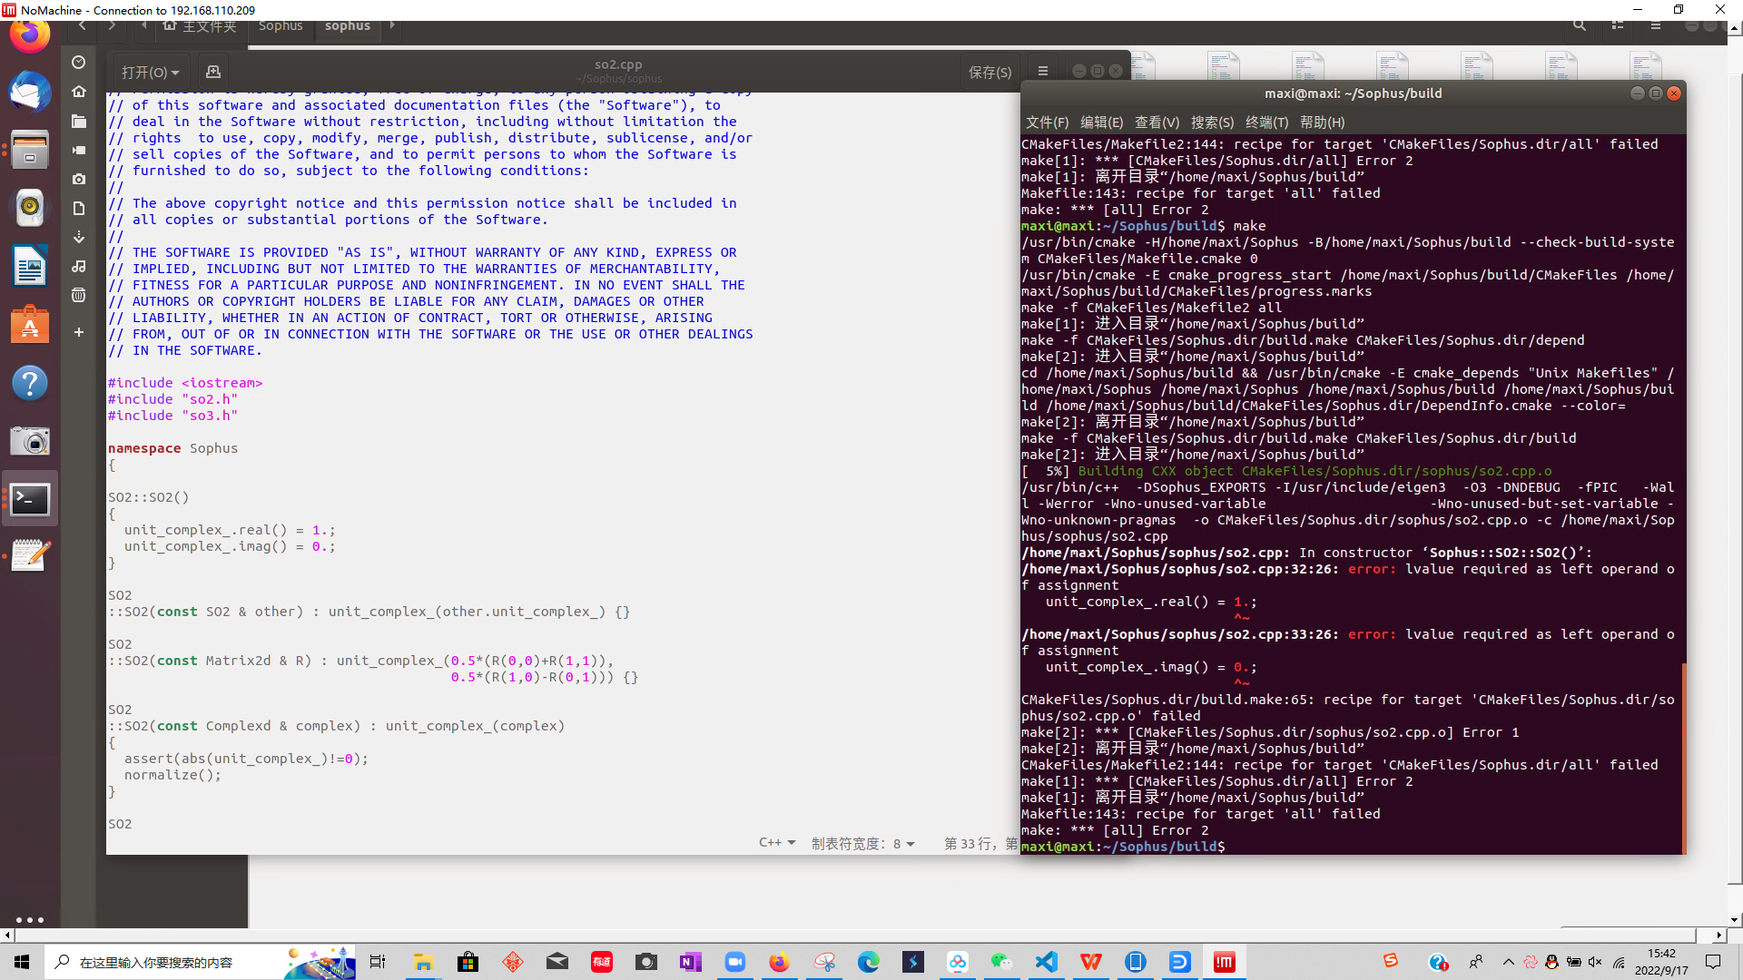Open gedit hamburger menu
Viewport: 1743px width, 980px height.
[x=1043, y=72]
